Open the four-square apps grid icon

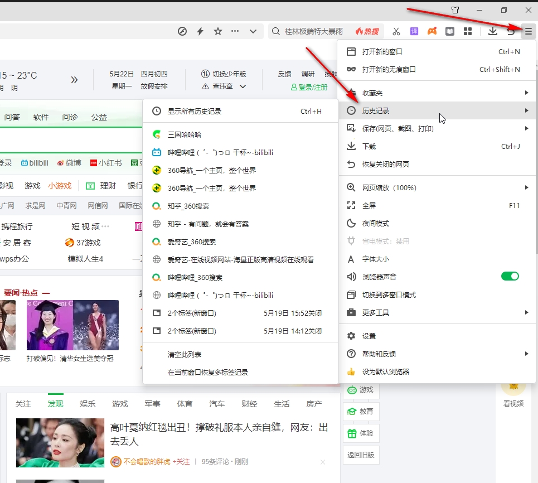(x=468, y=31)
